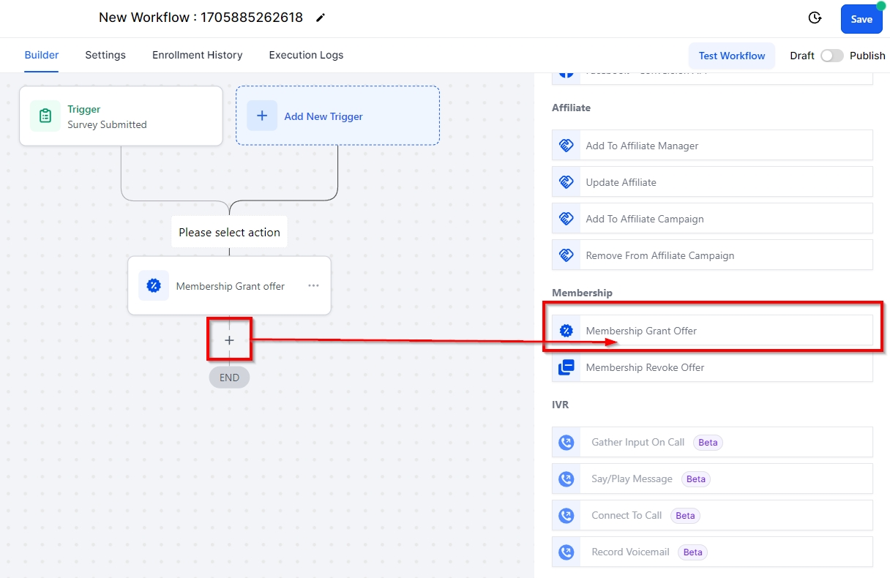This screenshot has width=890, height=578.
Task: Open three-dot menu on Membership Grant offer node
Action: (x=313, y=286)
